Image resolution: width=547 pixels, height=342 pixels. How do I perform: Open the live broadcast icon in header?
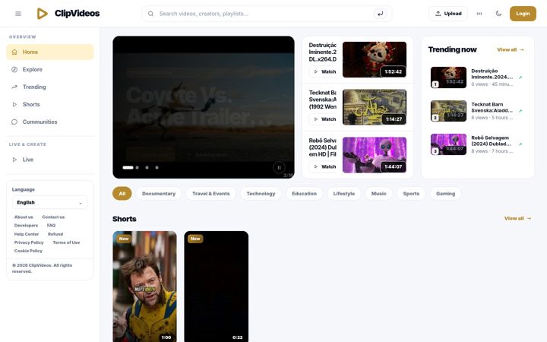coord(479,14)
